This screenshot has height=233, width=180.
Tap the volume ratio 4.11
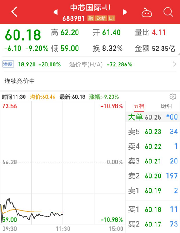point(159,32)
